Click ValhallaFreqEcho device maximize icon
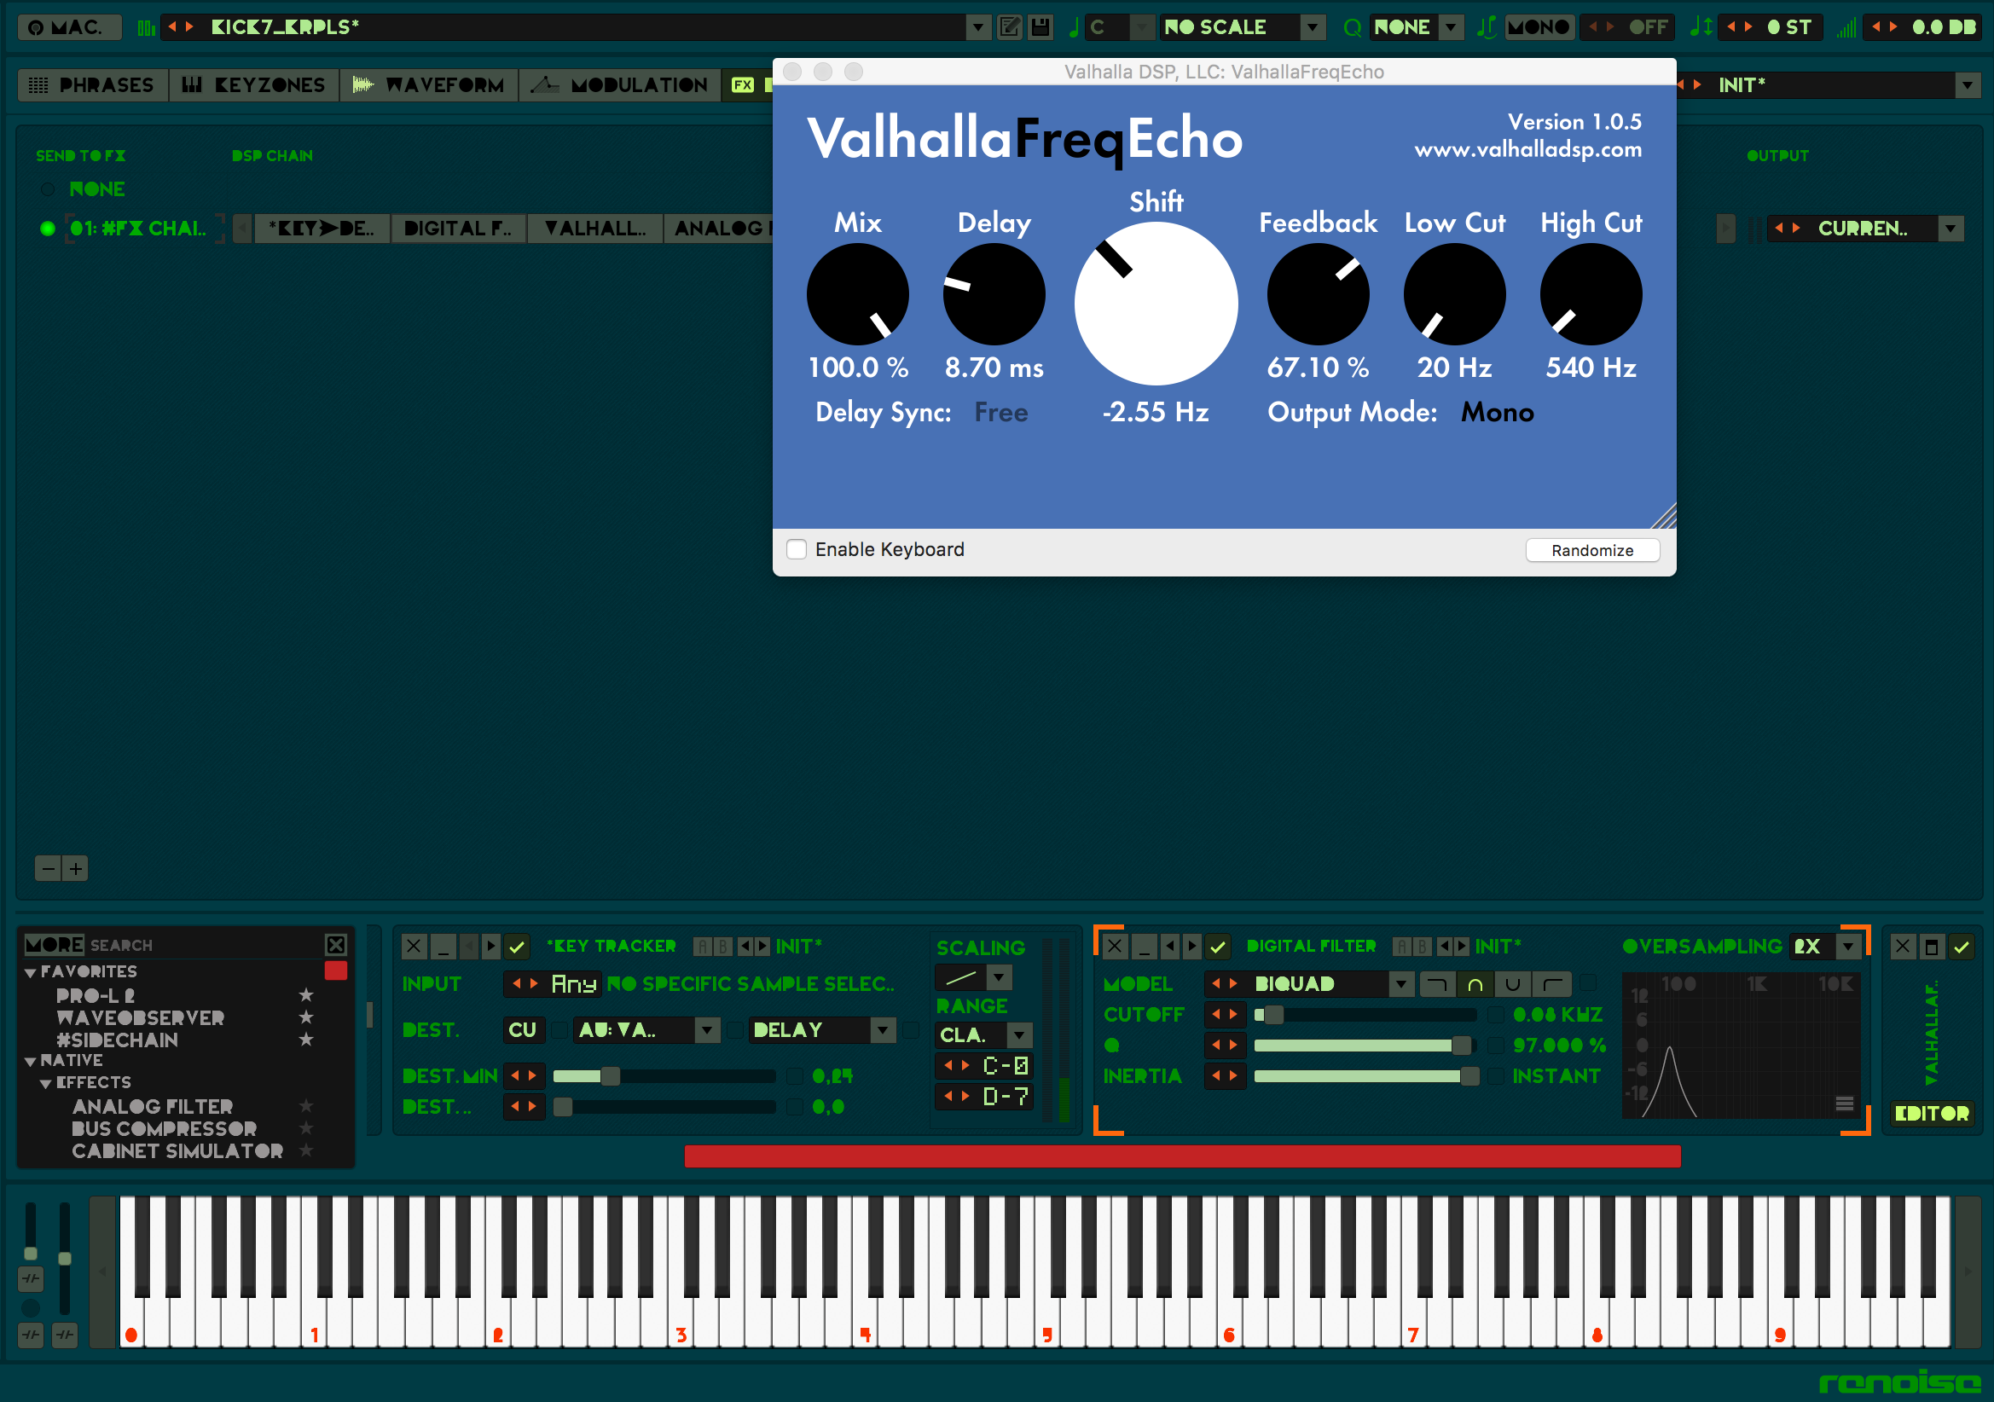The width and height of the screenshot is (1994, 1402). 1932,946
